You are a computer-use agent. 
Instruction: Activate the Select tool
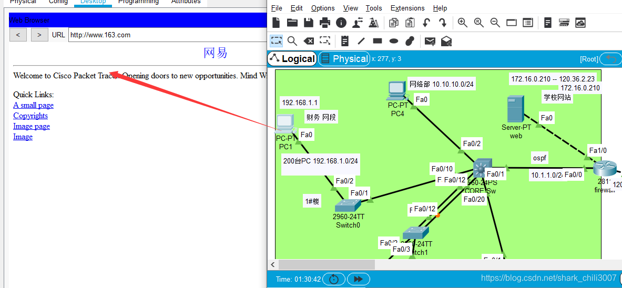click(276, 40)
